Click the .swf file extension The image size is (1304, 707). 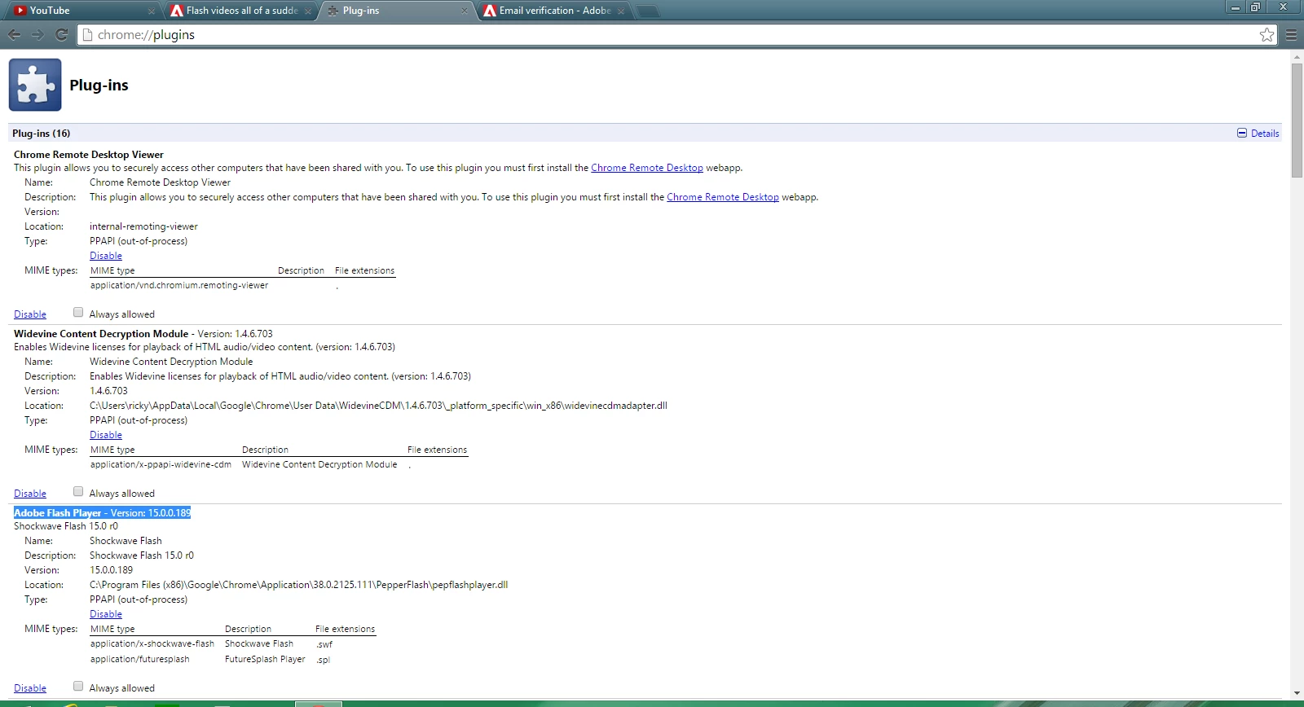pyautogui.click(x=324, y=644)
